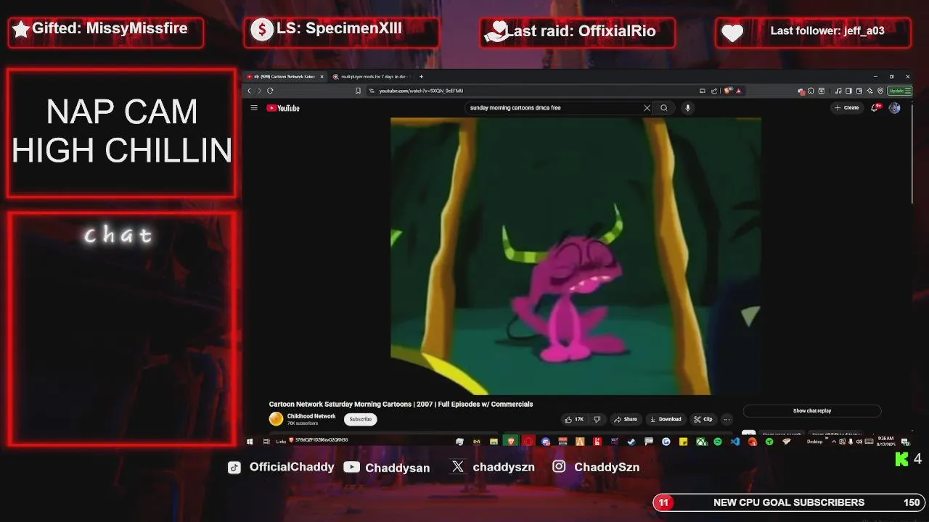Click the Last raid: OffixialRio label
This screenshot has width=929, height=522.
[x=580, y=30]
